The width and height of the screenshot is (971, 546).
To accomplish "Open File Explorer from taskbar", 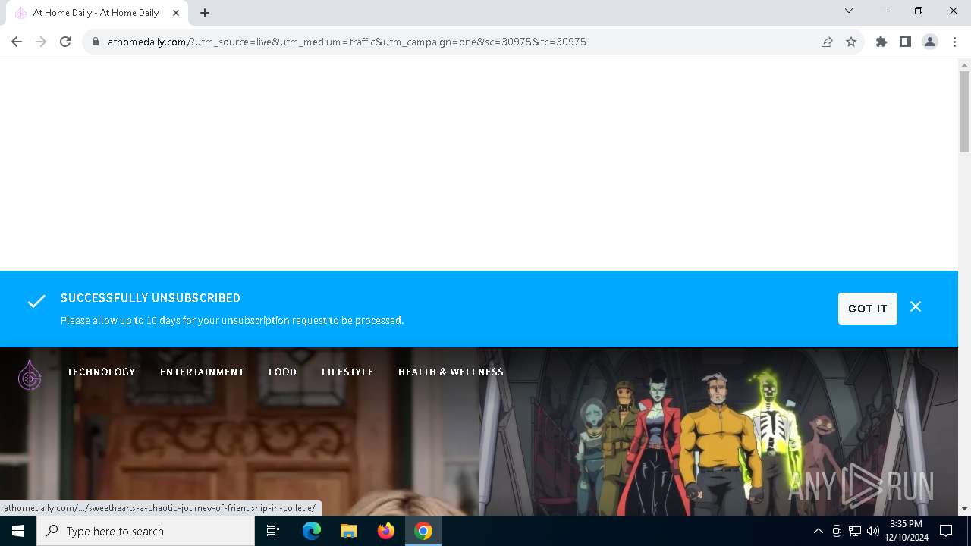I will [349, 531].
